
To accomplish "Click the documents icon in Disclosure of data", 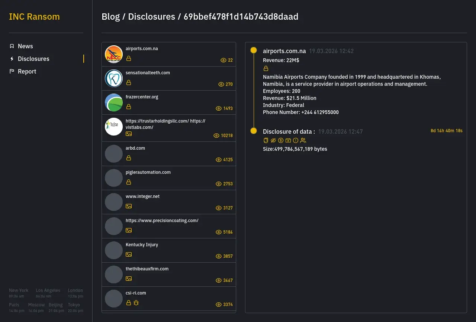I will pos(266,140).
